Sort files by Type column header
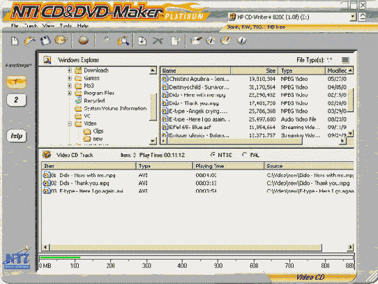378x284 pixels. [302, 70]
